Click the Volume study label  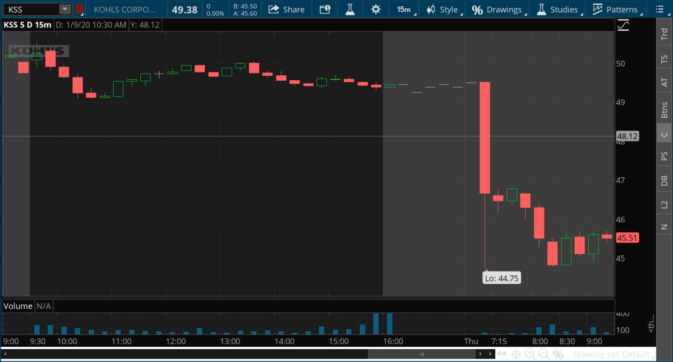19,306
